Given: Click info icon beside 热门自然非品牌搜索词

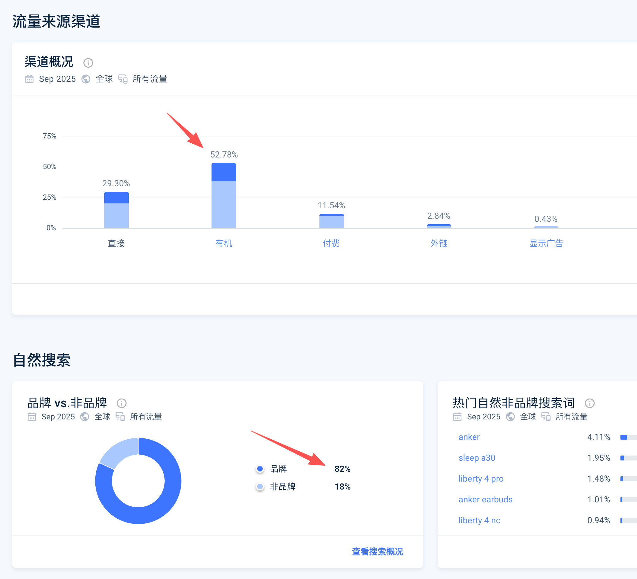Looking at the screenshot, I should 589,403.
